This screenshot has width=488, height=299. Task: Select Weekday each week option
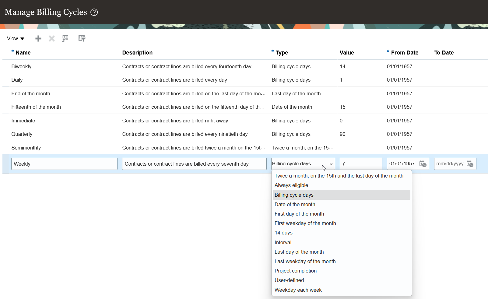tap(342, 290)
